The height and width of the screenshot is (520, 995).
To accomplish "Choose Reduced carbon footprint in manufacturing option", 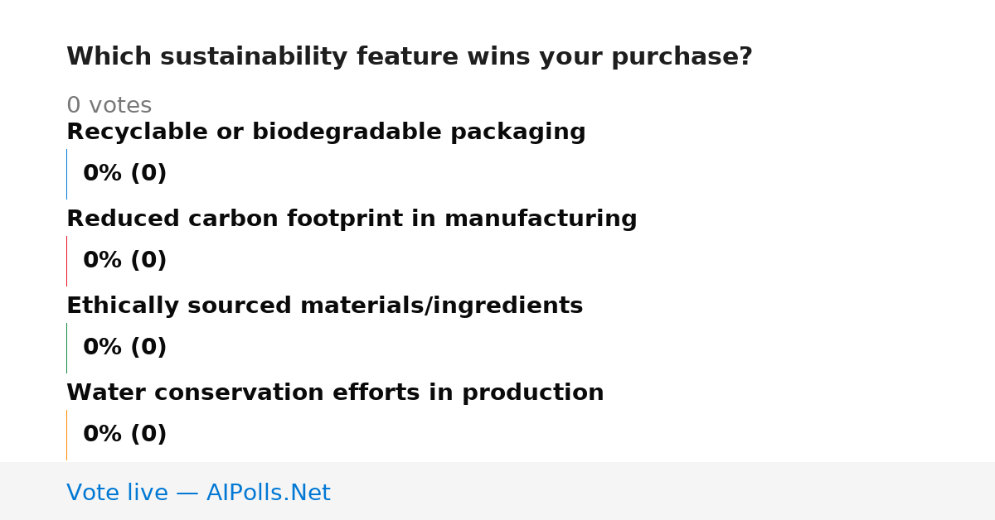I will click(352, 219).
